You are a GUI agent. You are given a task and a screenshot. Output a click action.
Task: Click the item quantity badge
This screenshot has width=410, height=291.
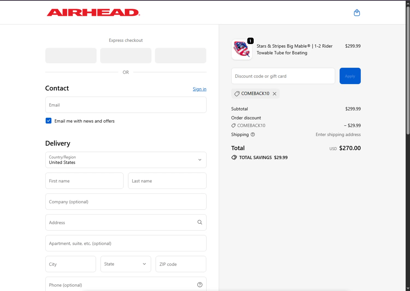250,41
